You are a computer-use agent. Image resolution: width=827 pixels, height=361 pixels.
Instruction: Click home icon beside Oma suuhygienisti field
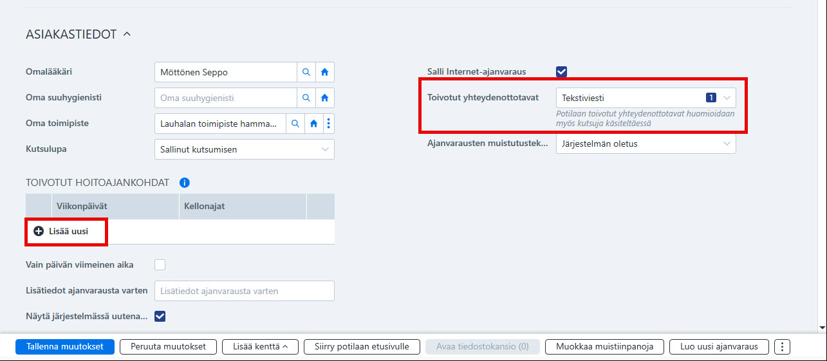point(325,98)
